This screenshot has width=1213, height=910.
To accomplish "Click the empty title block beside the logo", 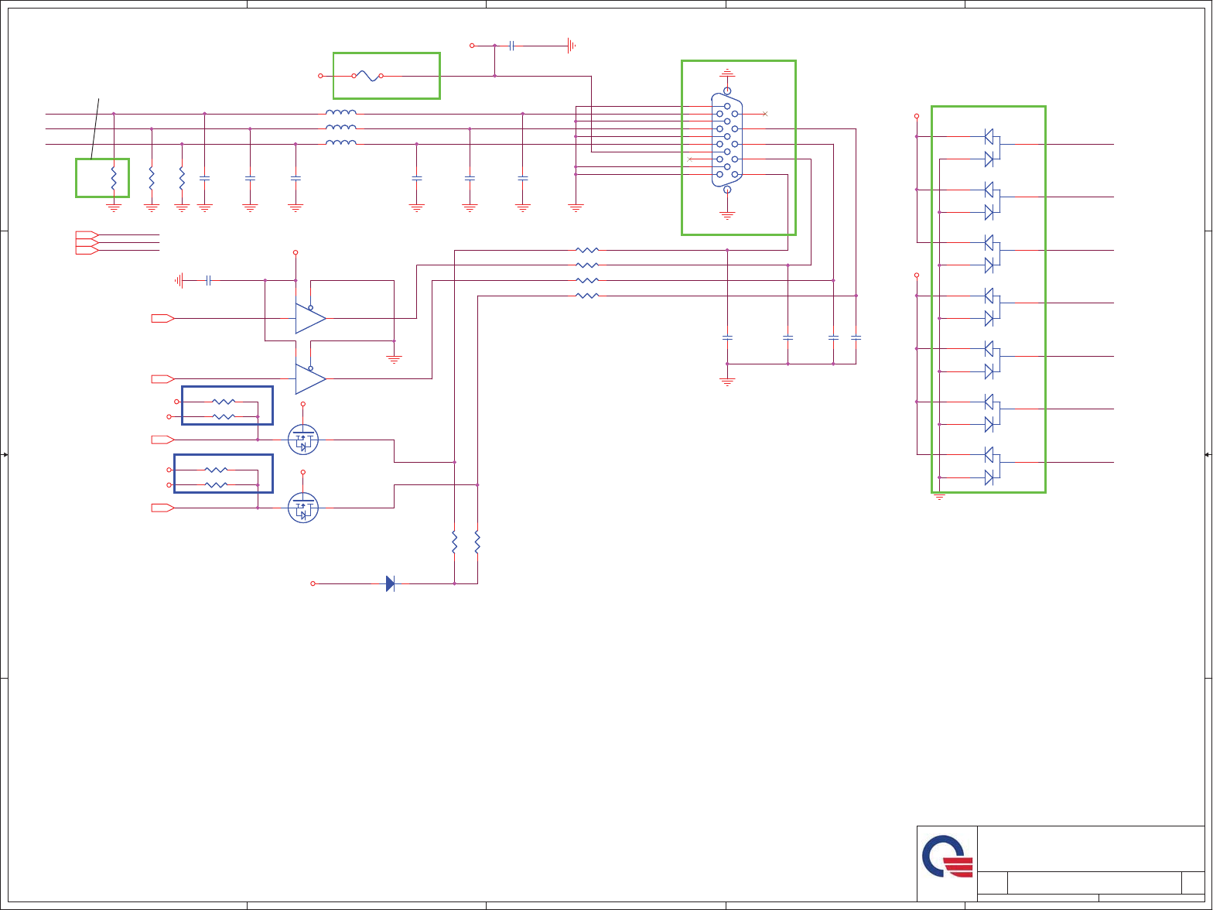I will click(1091, 848).
